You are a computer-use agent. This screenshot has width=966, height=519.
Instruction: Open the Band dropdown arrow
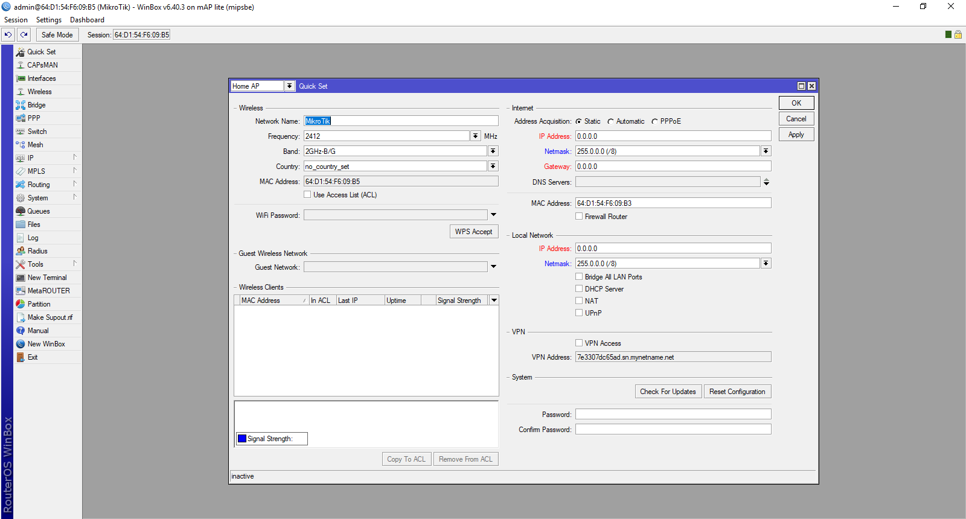[493, 151]
